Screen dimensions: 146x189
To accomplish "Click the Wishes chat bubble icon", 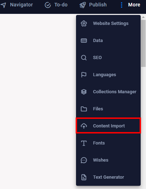I will pos(84,160).
